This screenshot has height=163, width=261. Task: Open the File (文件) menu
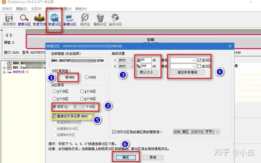click(x=7, y=8)
